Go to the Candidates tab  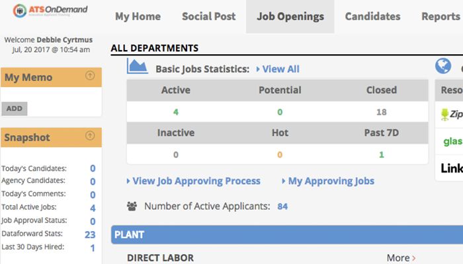[372, 16]
